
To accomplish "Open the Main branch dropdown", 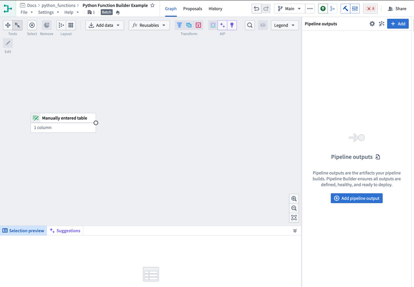I will pyautogui.click(x=289, y=9).
